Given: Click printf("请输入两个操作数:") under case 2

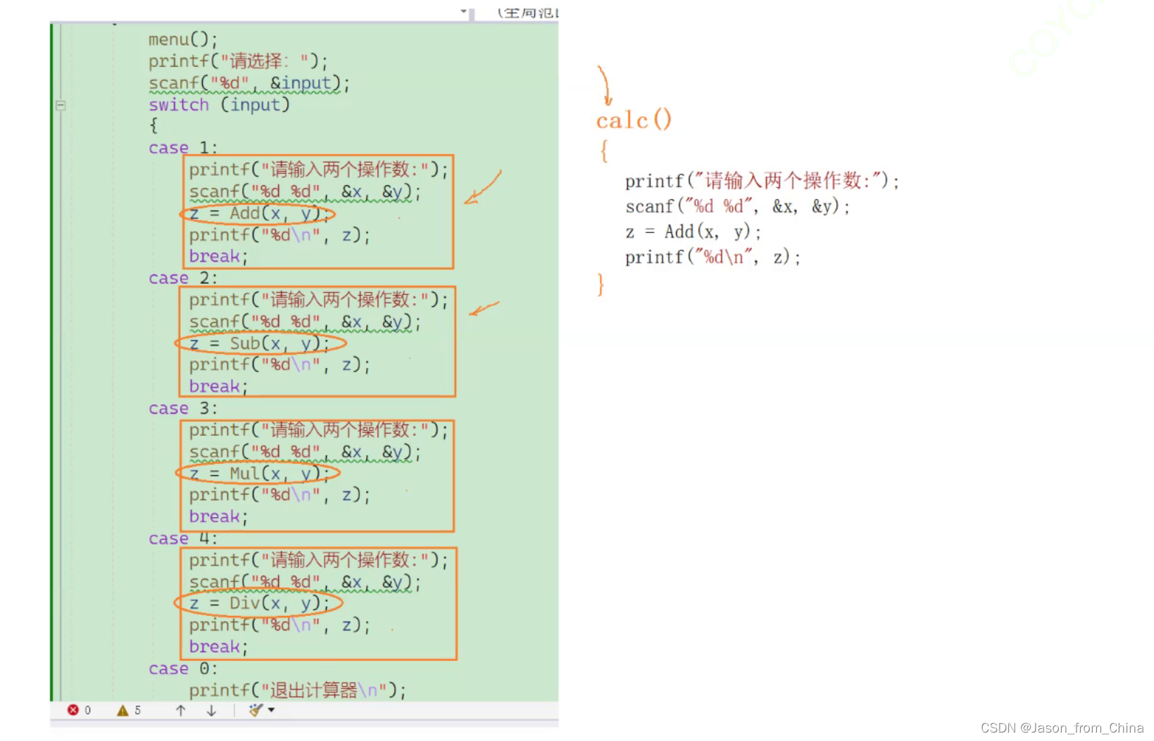Looking at the screenshot, I should [318, 300].
